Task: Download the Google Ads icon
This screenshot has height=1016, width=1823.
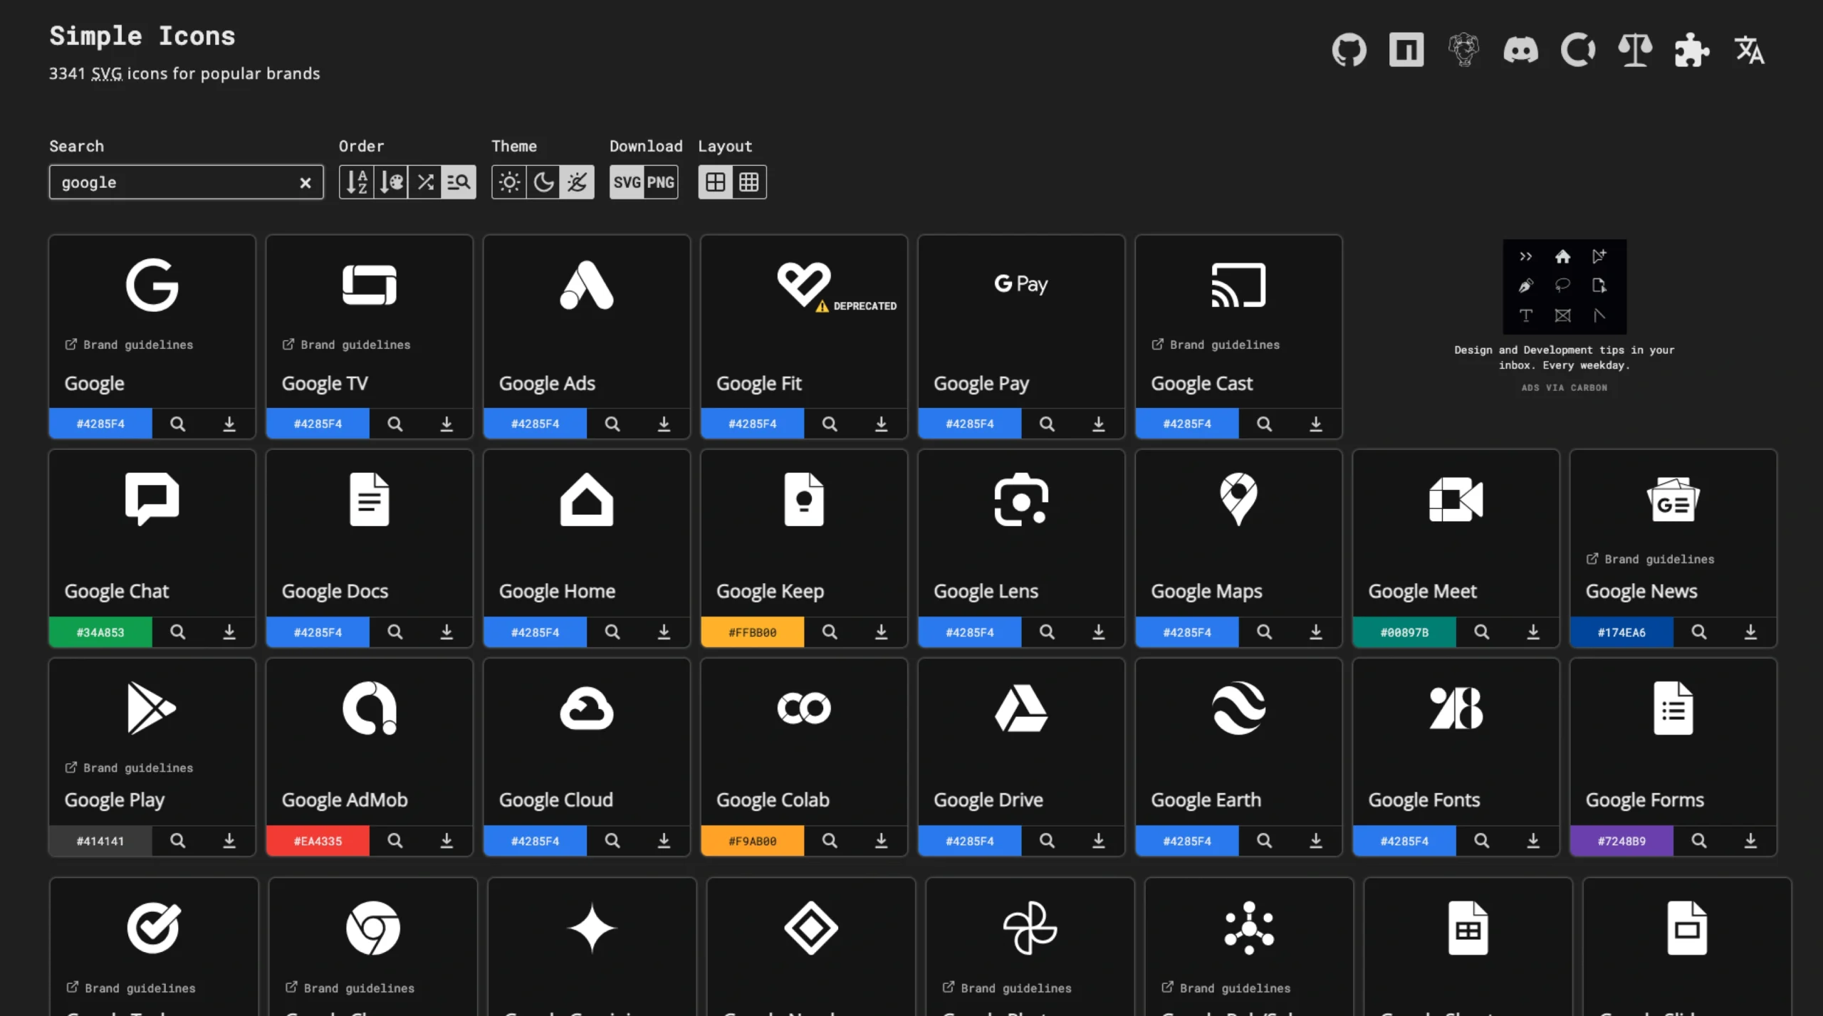Action: [x=664, y=424]
